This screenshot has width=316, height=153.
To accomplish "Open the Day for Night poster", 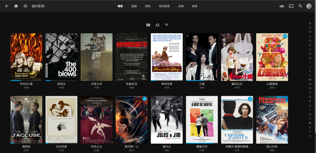I will point(61,120).
